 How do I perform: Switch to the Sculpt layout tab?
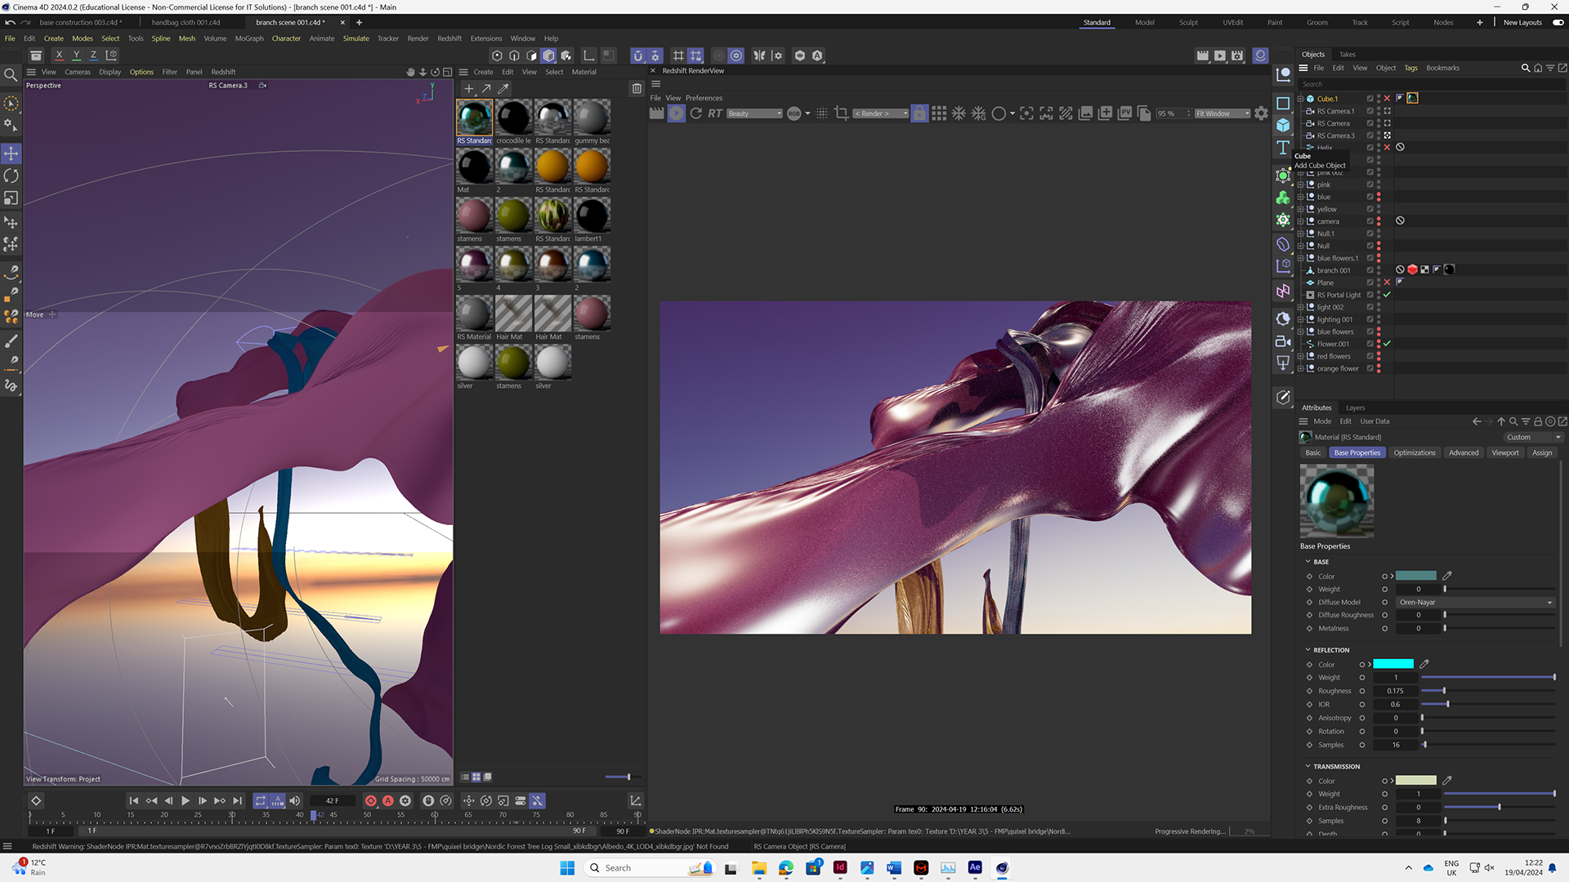point(1188,23)
